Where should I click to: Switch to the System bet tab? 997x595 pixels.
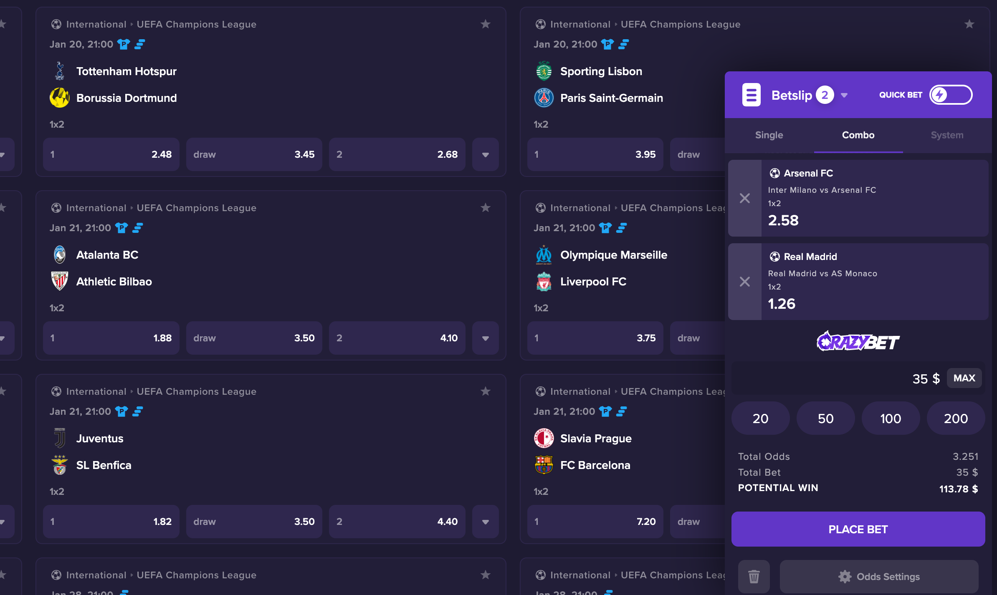[947, 135]
